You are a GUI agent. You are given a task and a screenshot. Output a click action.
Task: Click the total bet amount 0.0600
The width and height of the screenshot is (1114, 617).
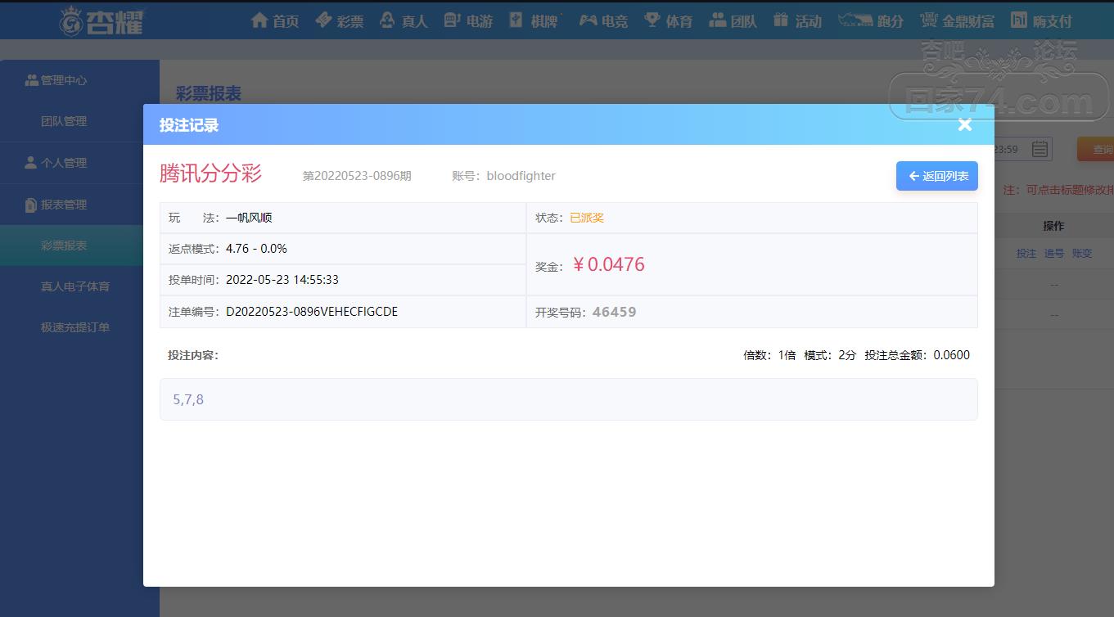[x=951, y=355]
